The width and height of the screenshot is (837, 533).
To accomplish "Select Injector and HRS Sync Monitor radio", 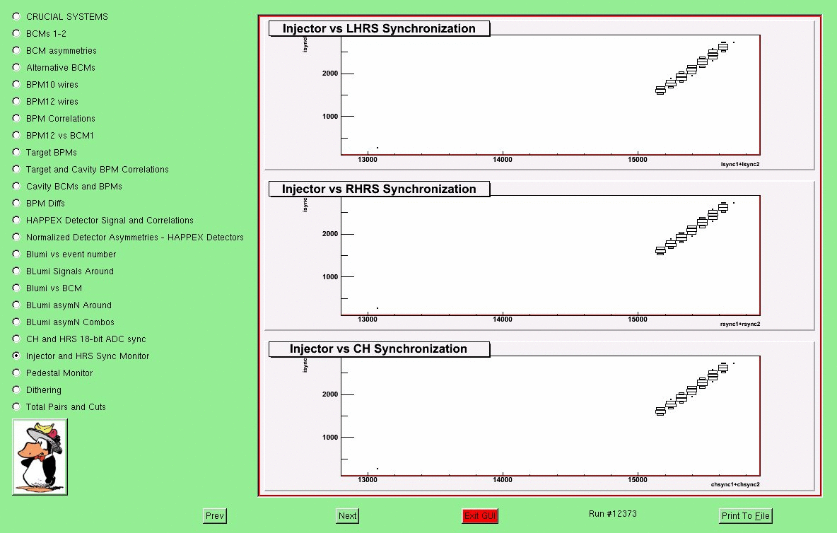I will [x=16, y=356].
